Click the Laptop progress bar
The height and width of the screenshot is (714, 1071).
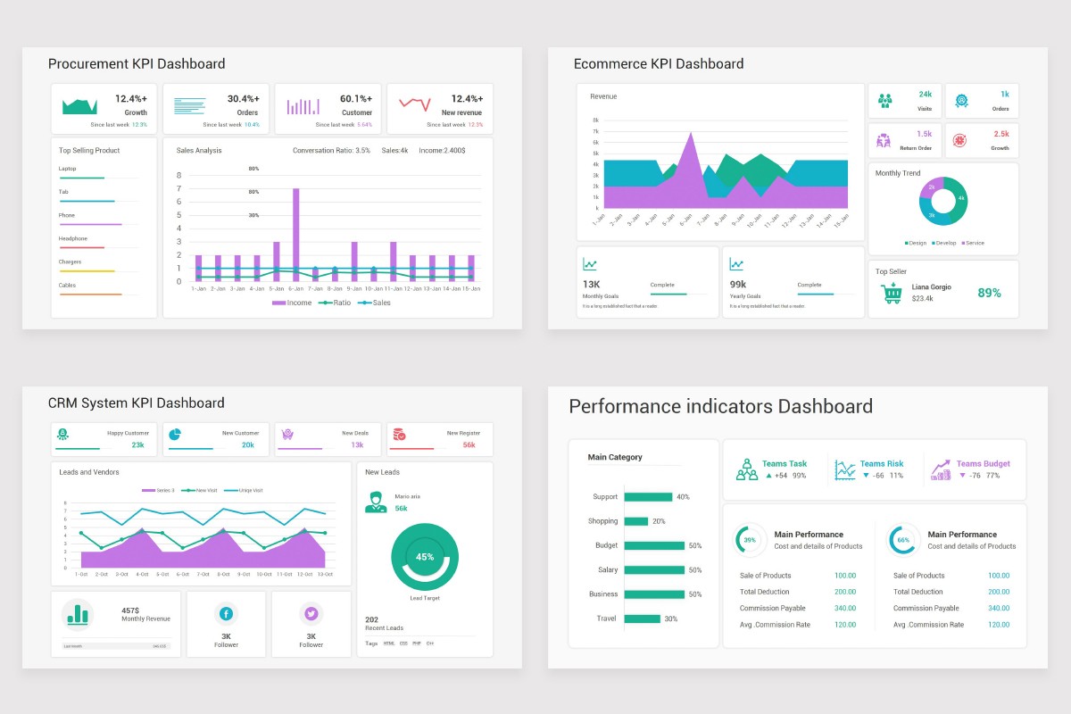click(x=98, y=178)
